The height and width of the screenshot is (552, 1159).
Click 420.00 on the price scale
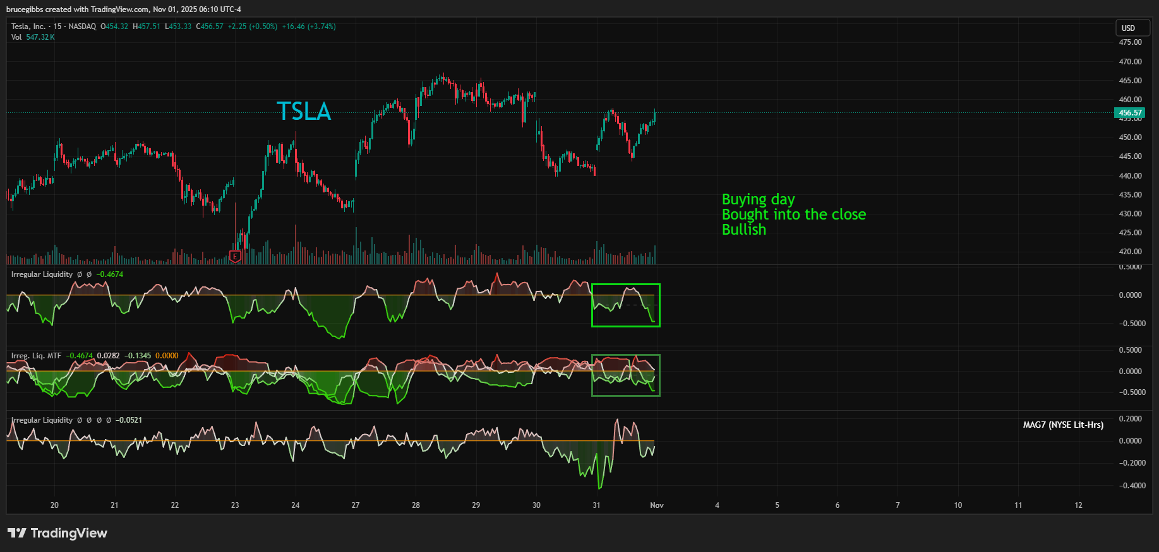coord(1130,252)
